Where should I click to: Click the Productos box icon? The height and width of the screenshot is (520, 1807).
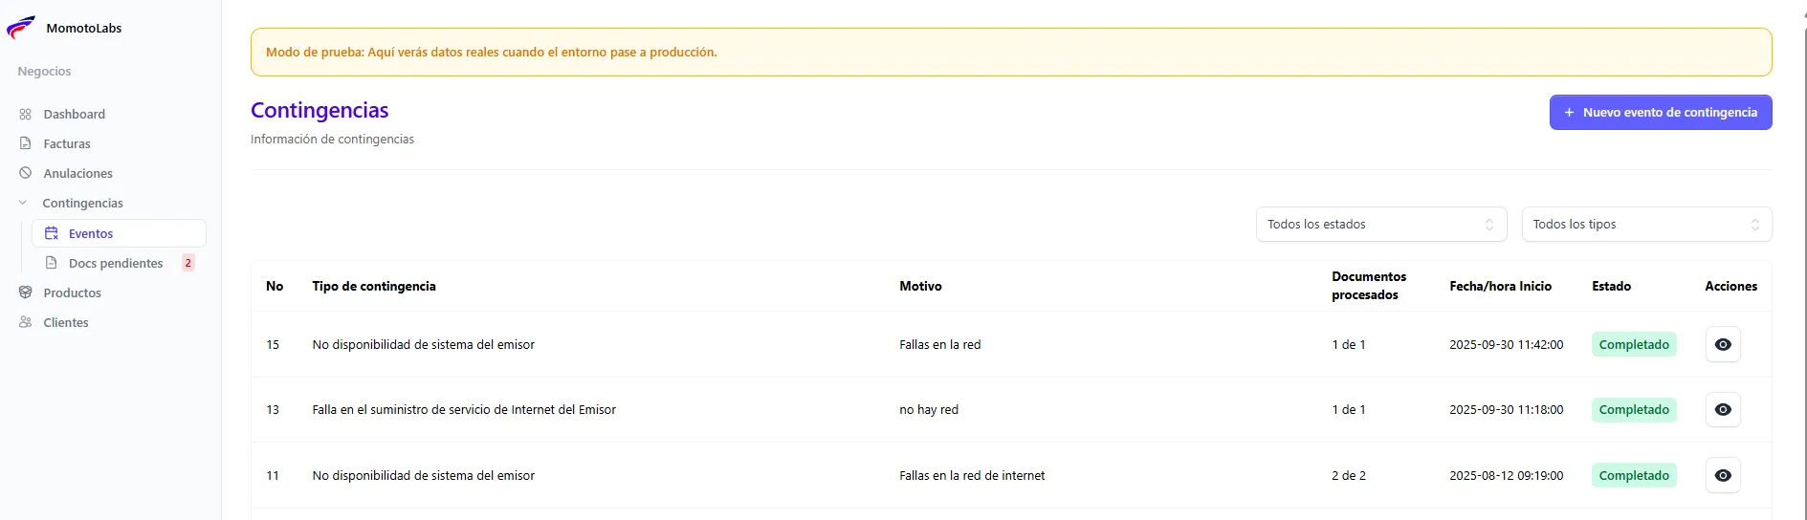coord(26,292)
